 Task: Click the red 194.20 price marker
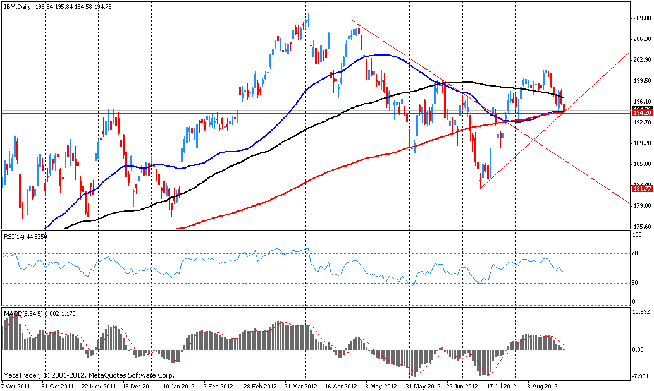(642, 114)
